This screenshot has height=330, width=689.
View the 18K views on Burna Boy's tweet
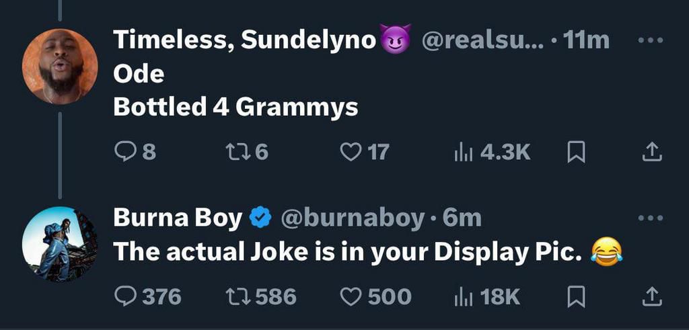point(462,296)
